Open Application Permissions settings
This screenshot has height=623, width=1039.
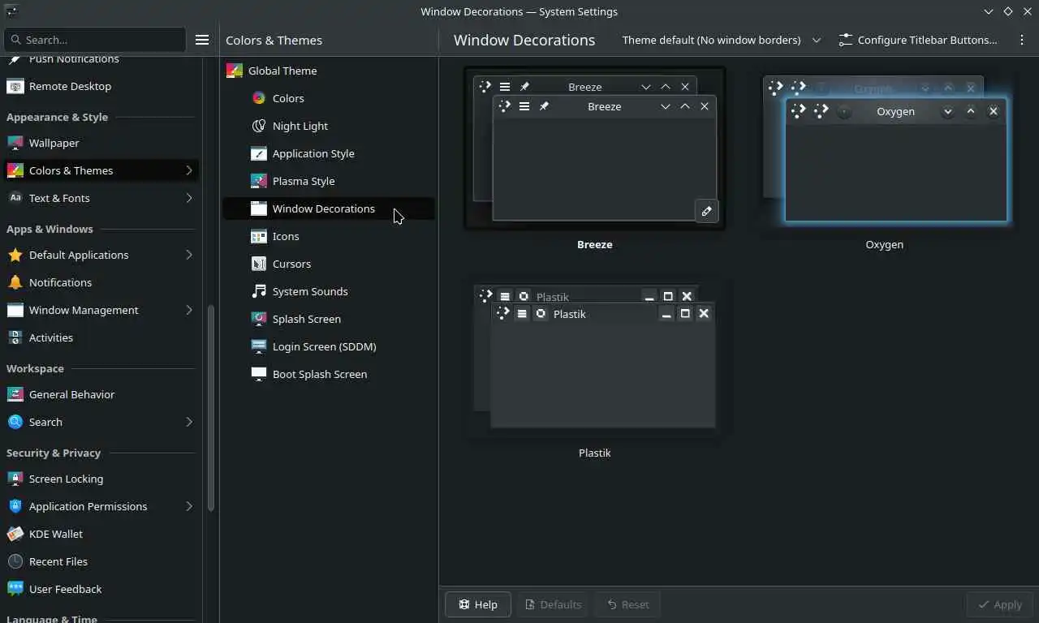[101, 506]
